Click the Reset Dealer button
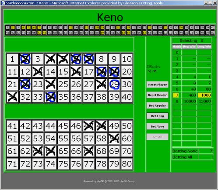This screenshot has width=218, height=190. [157, 95]
